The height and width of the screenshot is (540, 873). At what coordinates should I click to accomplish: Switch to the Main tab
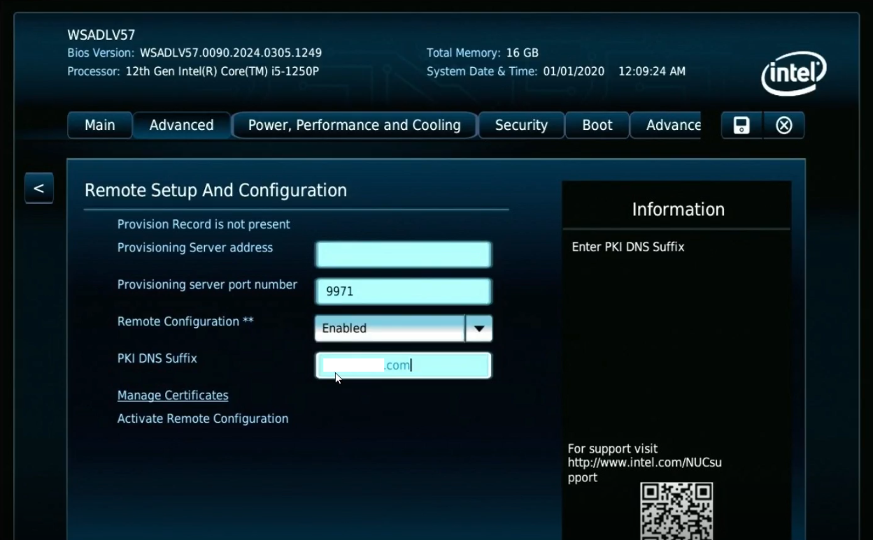coord(99,125)
